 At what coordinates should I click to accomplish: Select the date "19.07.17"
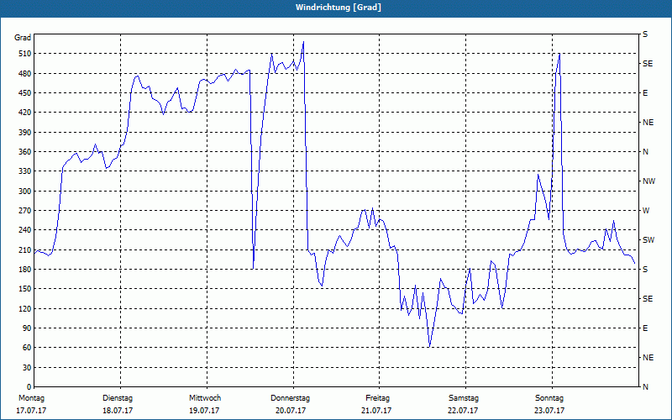204,411
